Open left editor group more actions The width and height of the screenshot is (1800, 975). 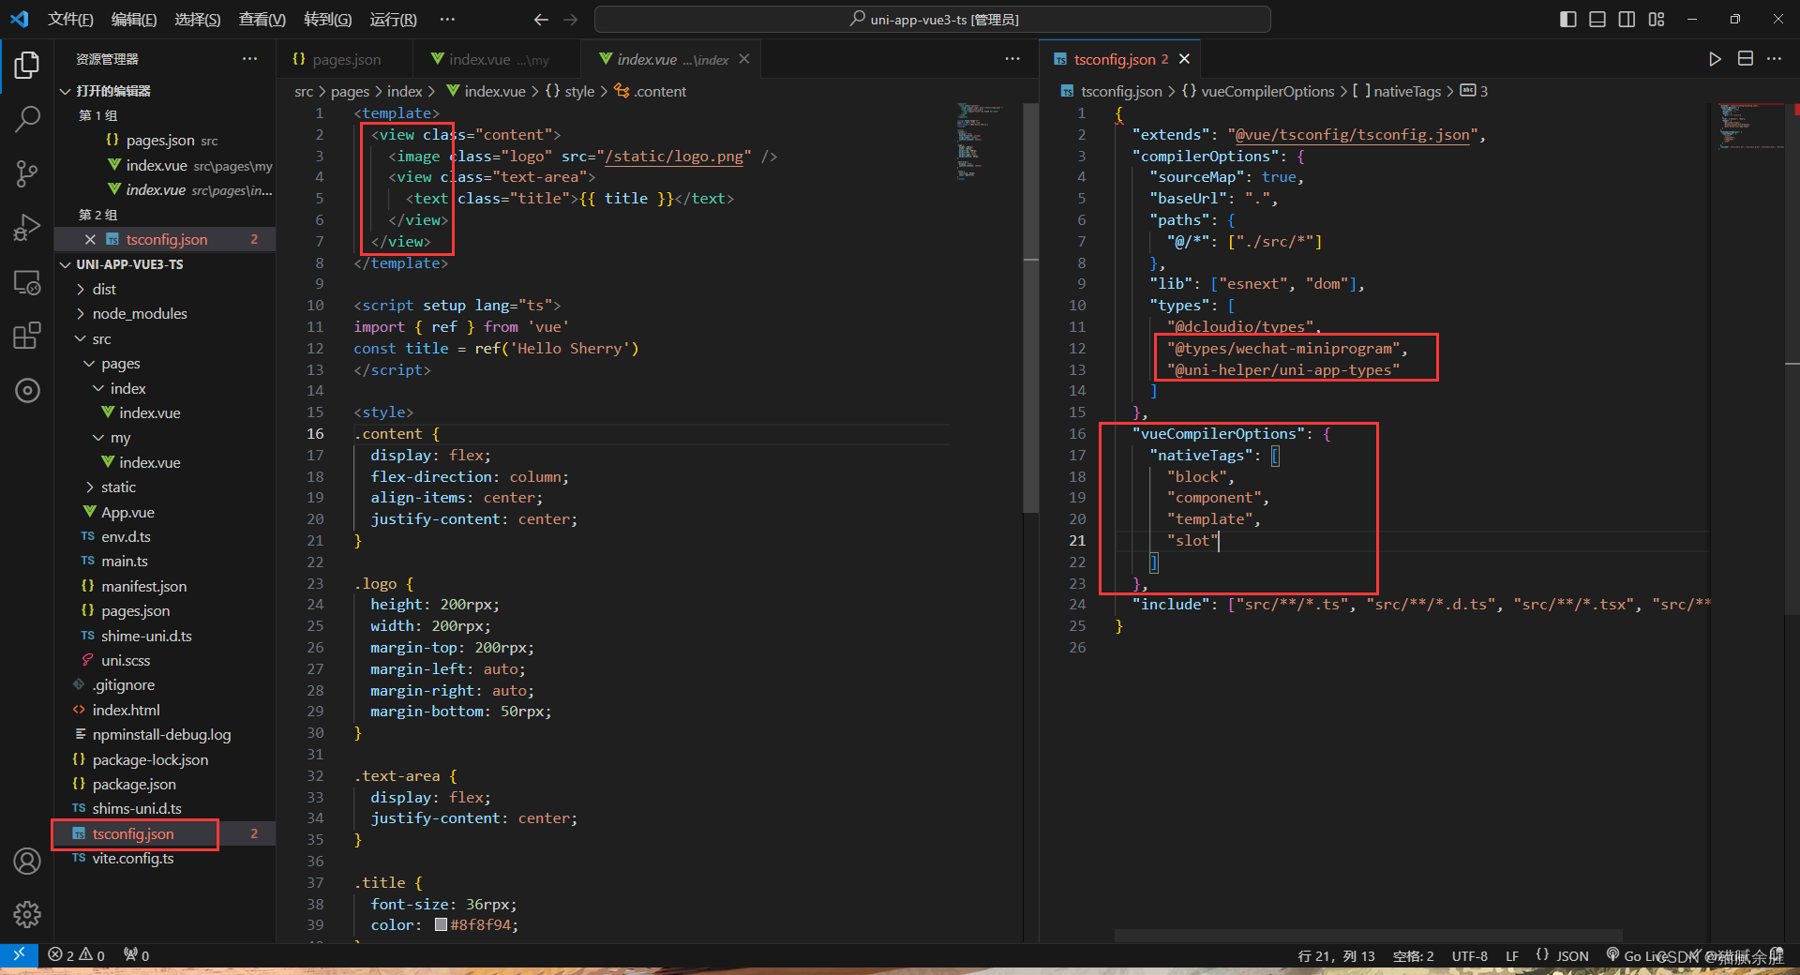(x=1012, y=59)
